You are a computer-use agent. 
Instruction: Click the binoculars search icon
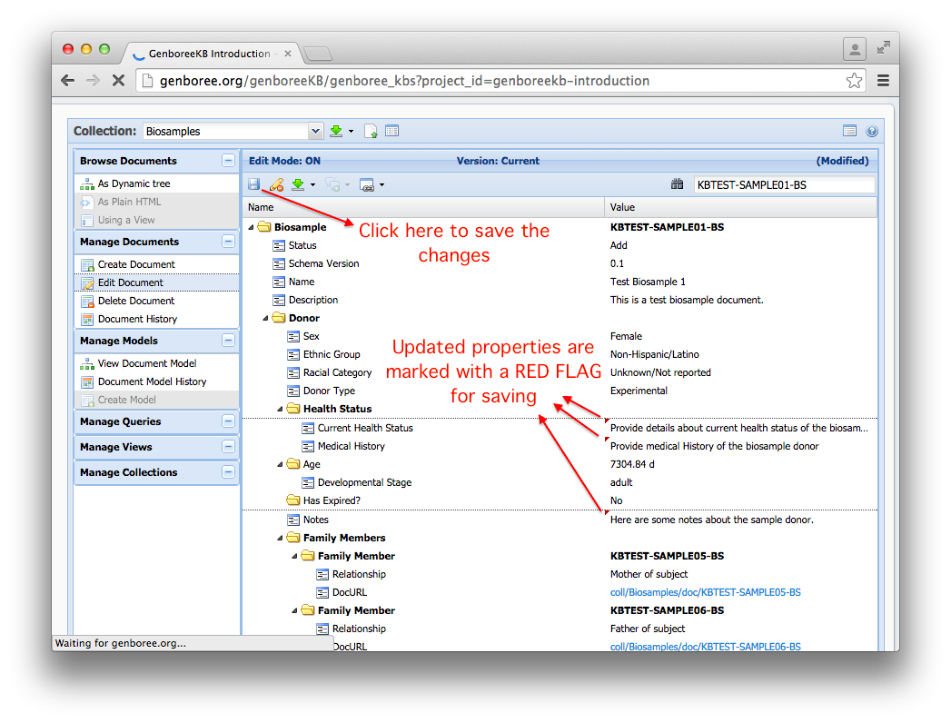(677, 184)
